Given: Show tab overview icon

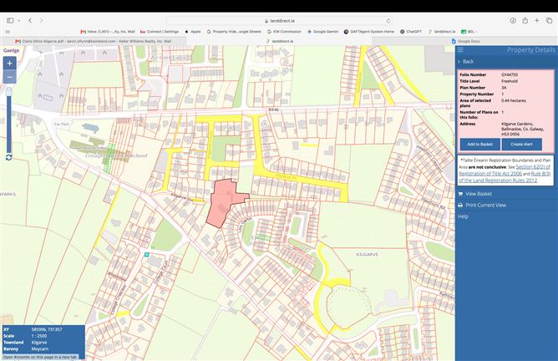Looking at the screenshot, I should point(549,21).
